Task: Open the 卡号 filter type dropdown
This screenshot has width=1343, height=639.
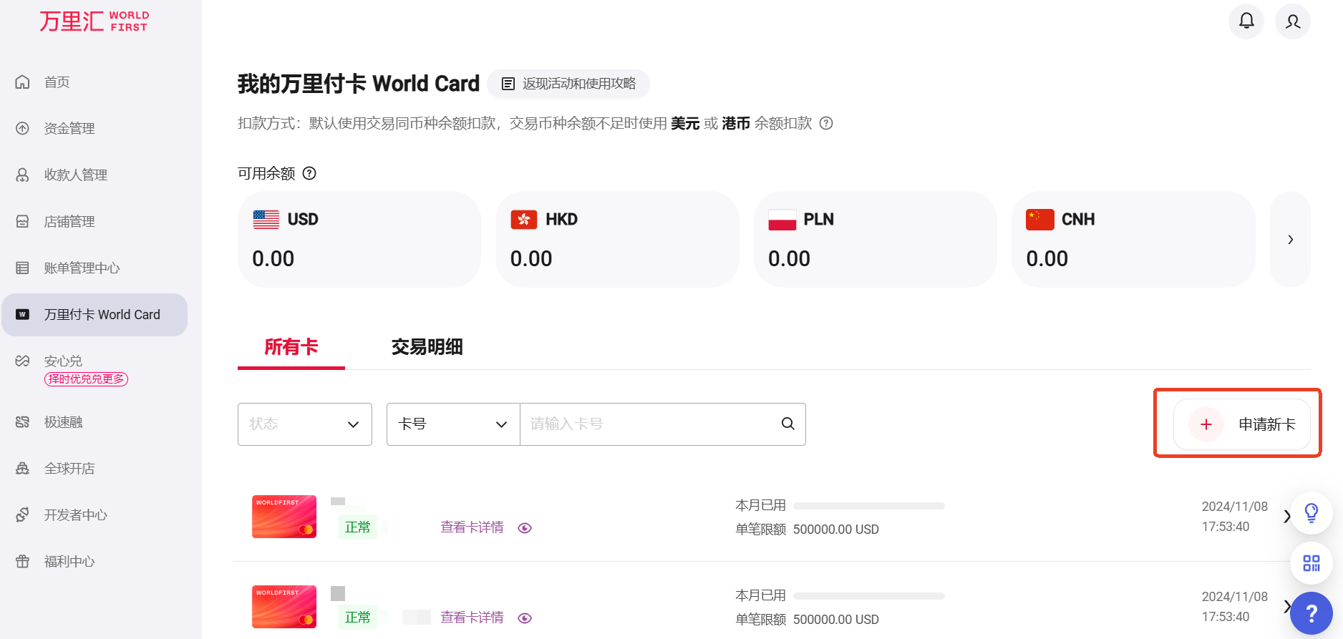Action: point(452,424)
